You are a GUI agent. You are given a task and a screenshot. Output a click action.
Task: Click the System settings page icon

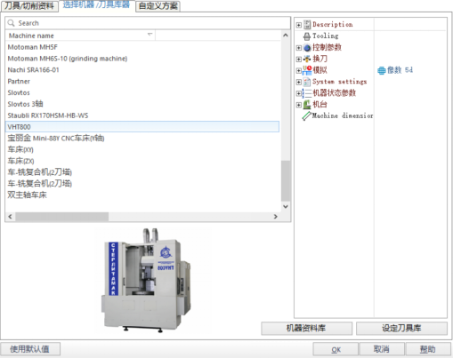pyautogui.click(x=307, y=82)
